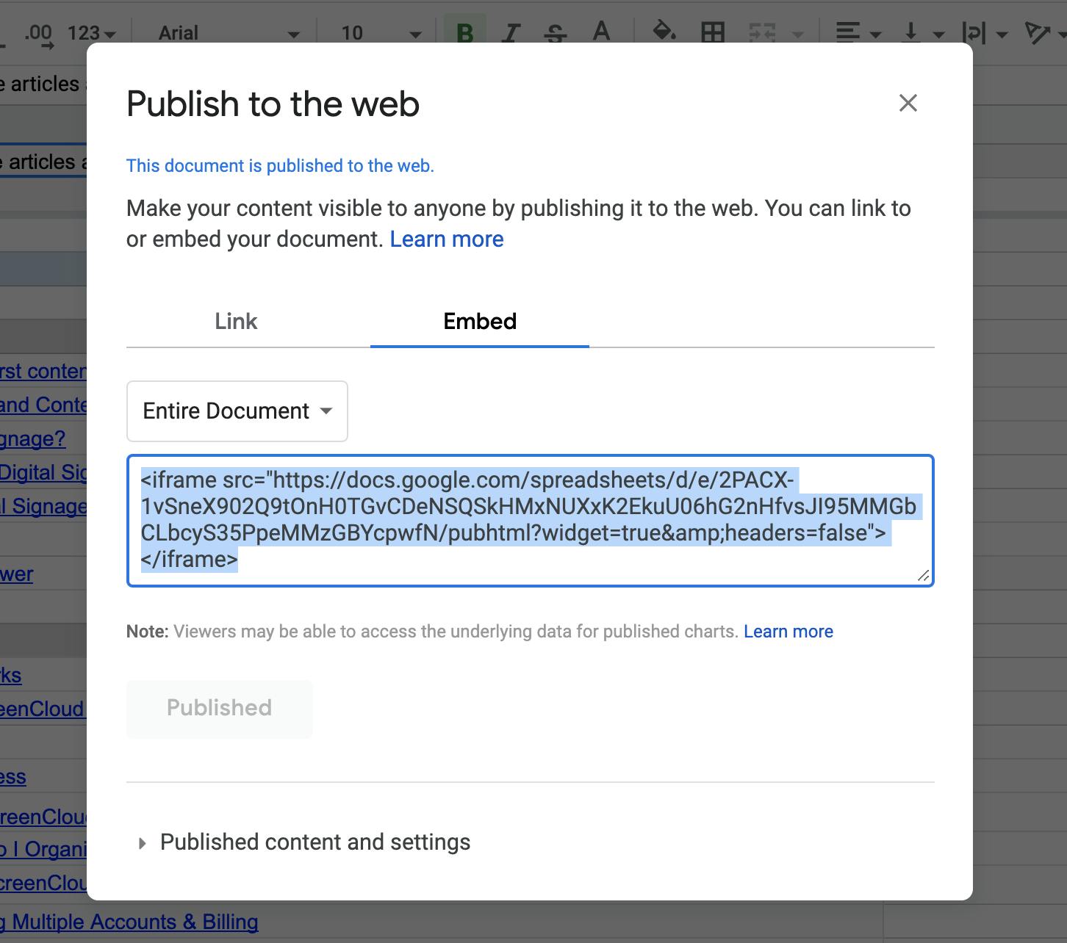Toggle strikethrough formatting in the toolbar

pos(556,32)
